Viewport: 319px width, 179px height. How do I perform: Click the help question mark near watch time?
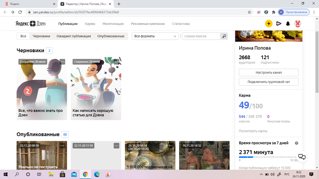point(297,143)
